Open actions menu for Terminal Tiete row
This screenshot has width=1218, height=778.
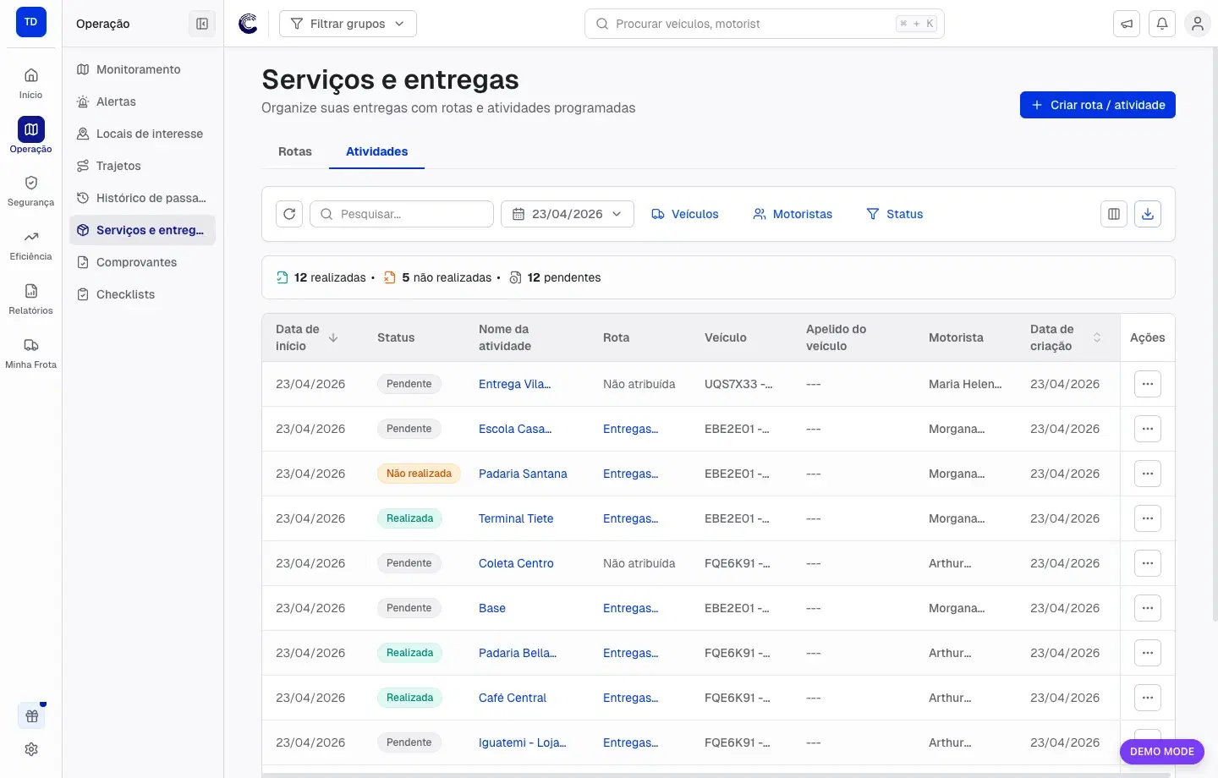(x=1148, y=518)
